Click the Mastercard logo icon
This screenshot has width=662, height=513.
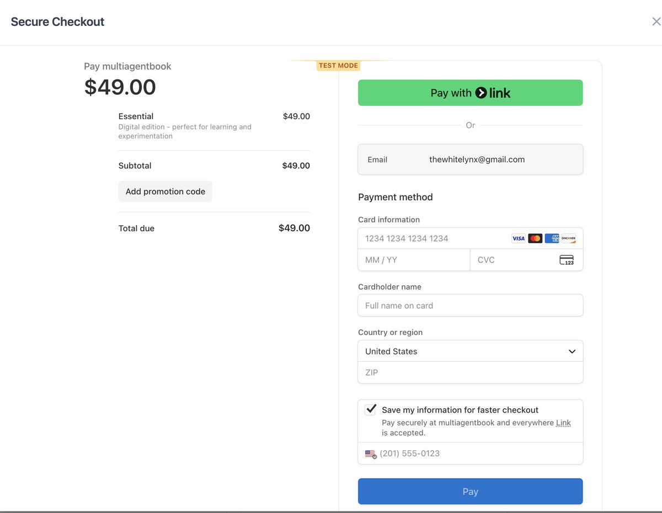point(535,238)
